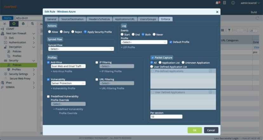This screenshot has width=263, height=140.
Task: Click the SDWAN sidebar icon
Action: click(2, 87)
